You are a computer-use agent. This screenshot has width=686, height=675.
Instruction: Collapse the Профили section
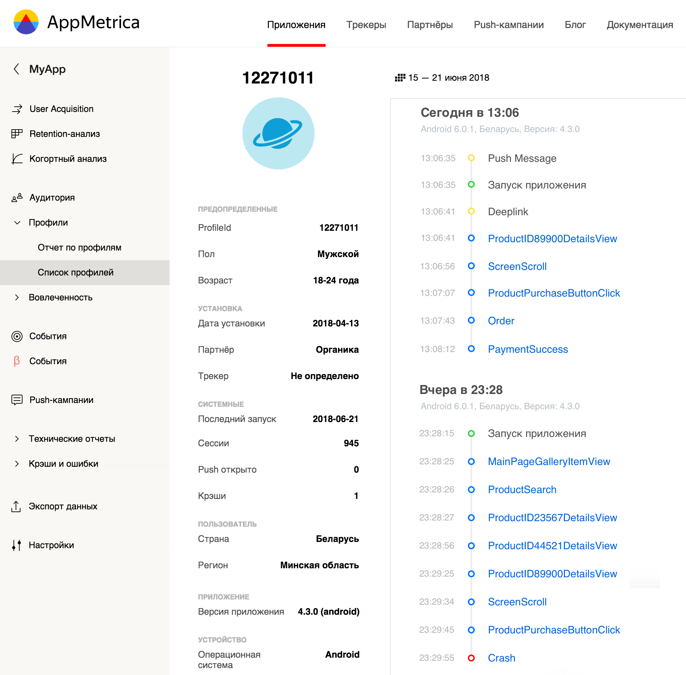pos(17,223)
